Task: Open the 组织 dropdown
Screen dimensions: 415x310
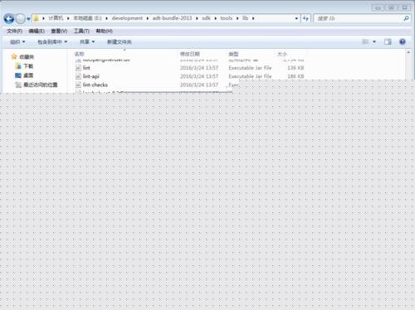Action: (x=17, y=42)
